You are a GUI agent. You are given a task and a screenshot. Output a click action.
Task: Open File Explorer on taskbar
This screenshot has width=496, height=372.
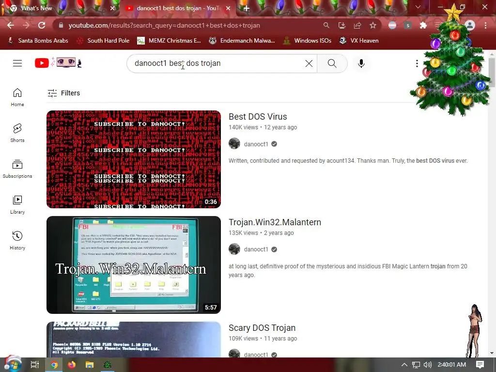pyautogui.click(x=90, y=365)
